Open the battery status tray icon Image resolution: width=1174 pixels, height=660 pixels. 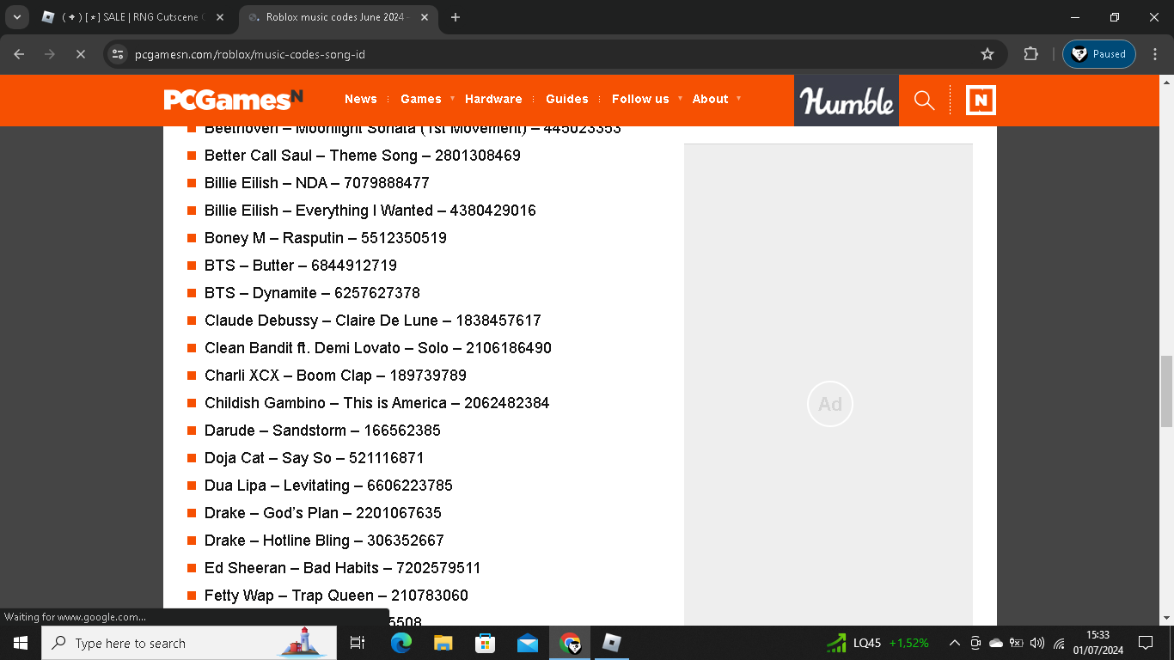1017,643
